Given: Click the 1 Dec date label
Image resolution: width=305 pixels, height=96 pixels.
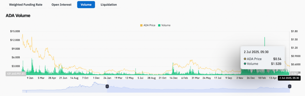Looking at the screenshot, I should point(96,78).
